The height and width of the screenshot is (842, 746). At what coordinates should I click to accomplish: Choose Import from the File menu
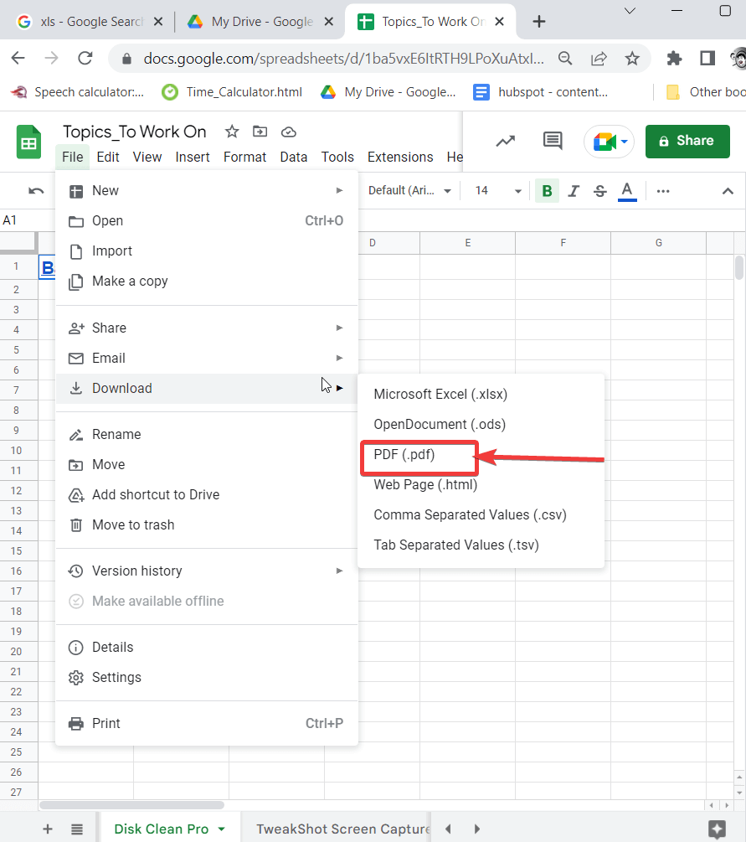(207, 251)
